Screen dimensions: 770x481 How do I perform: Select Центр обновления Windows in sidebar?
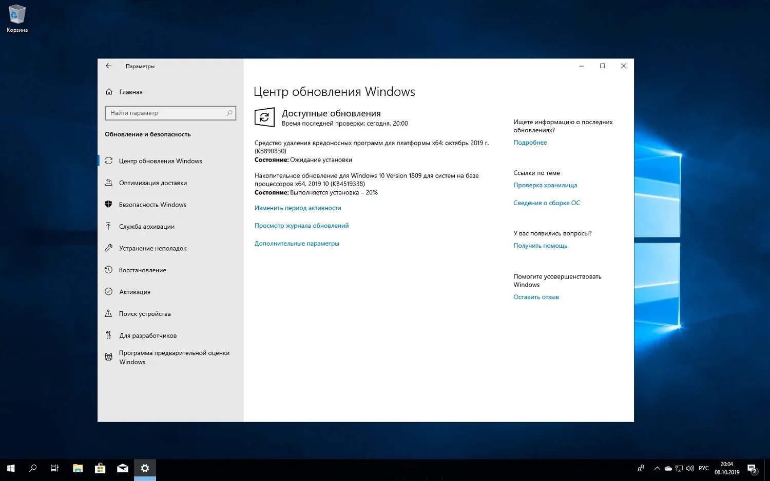[x=160, y=161]
